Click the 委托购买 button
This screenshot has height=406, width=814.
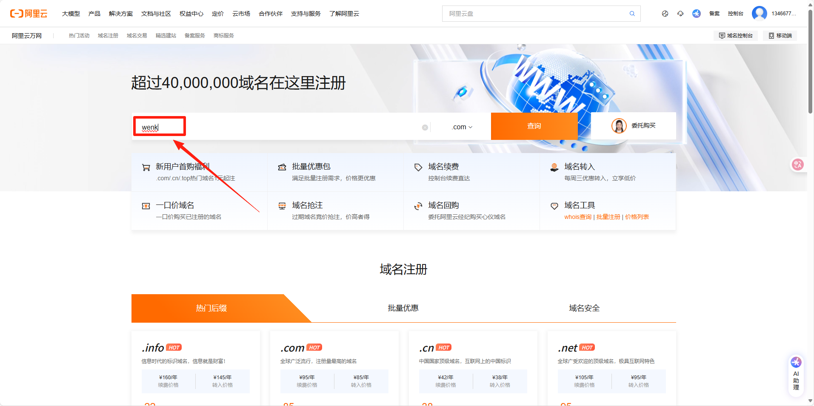(634, 126)
